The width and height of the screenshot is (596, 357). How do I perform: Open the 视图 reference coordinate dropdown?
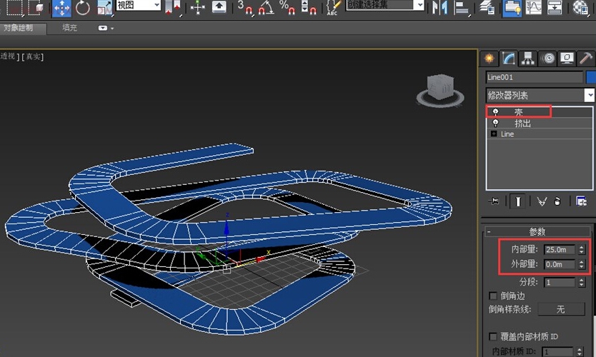[139, 5]
